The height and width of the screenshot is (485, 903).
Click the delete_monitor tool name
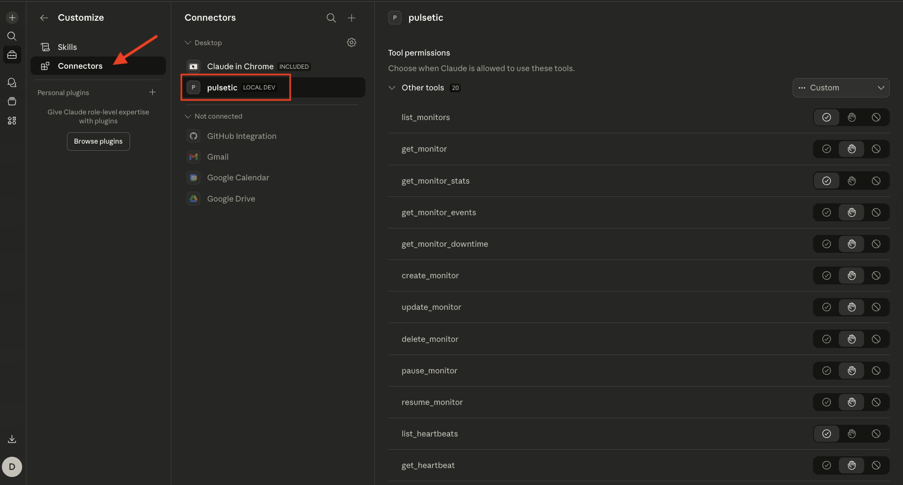tap(430, 339)
